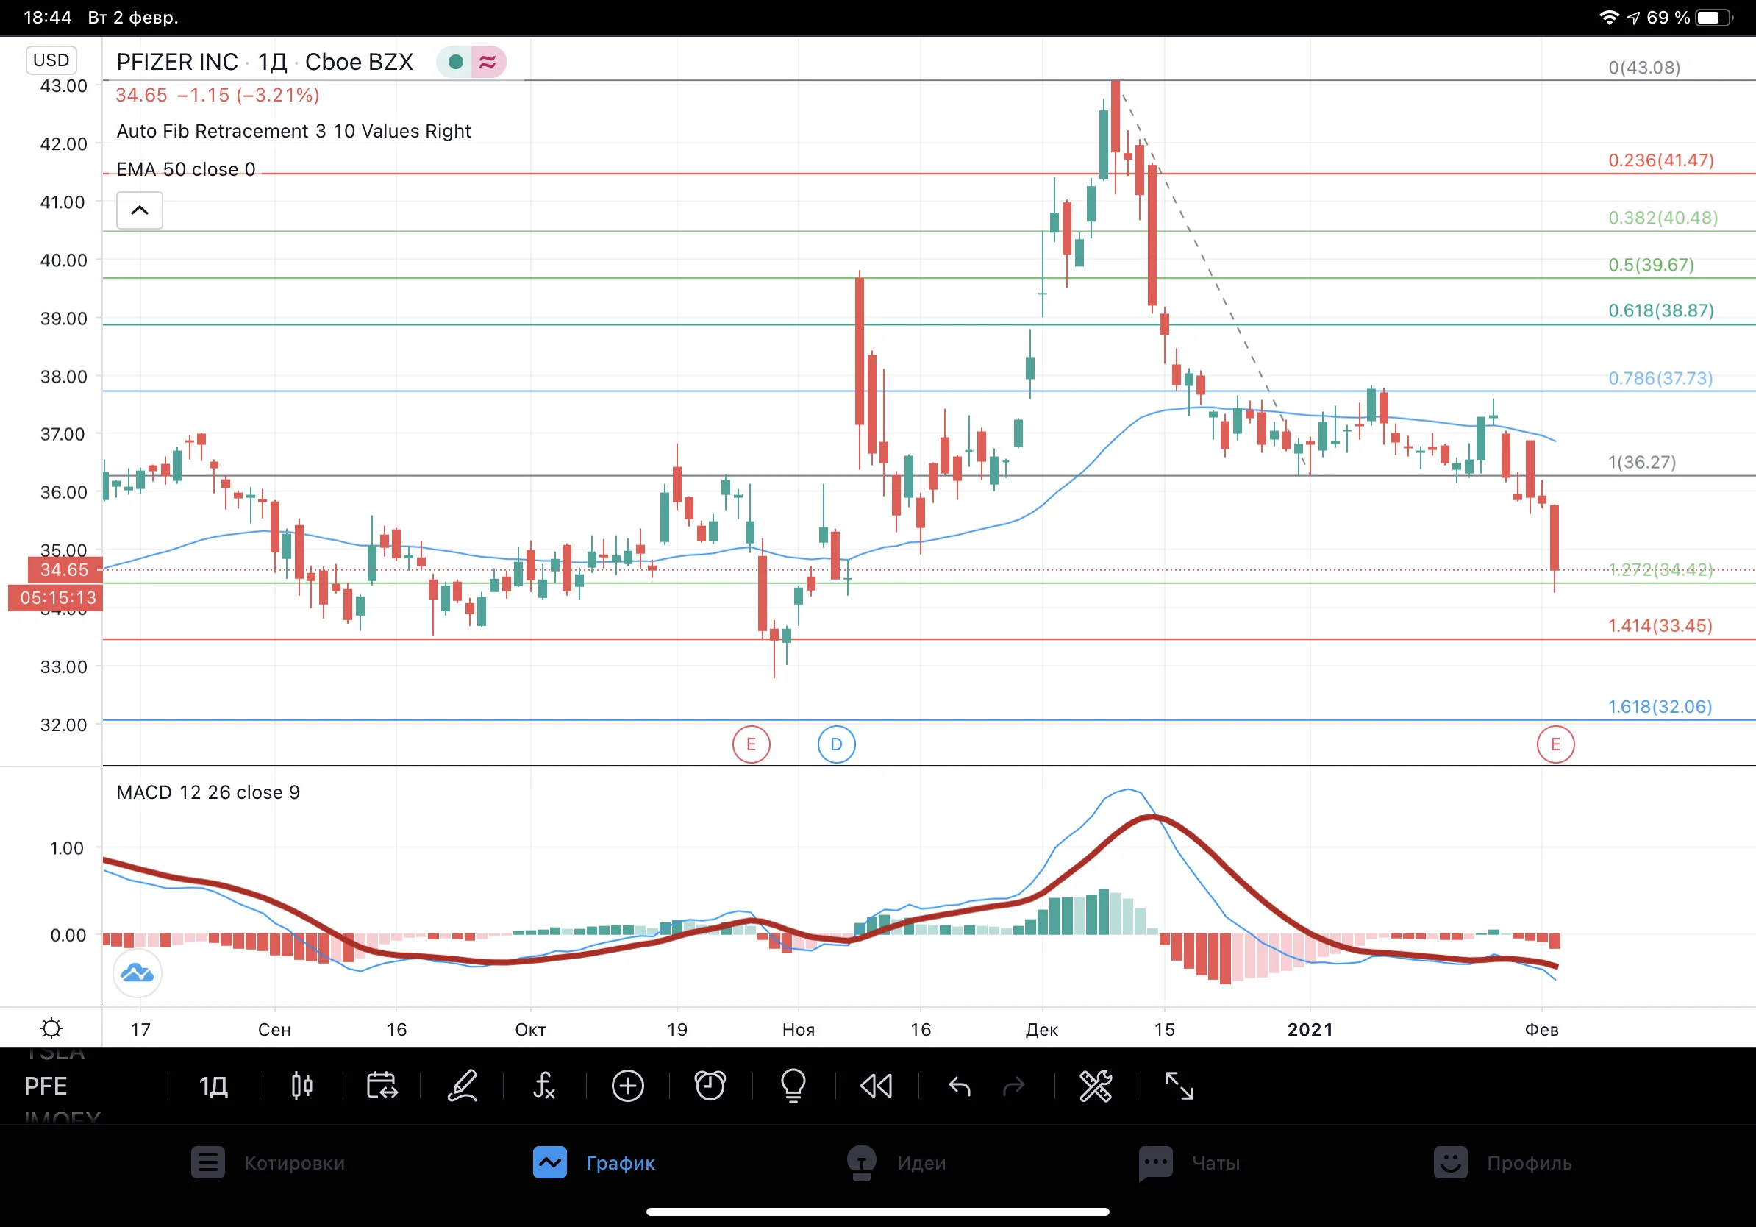1756x1227 pixels.
Task: Open the USD currency selector
Action: coord(51,60)
